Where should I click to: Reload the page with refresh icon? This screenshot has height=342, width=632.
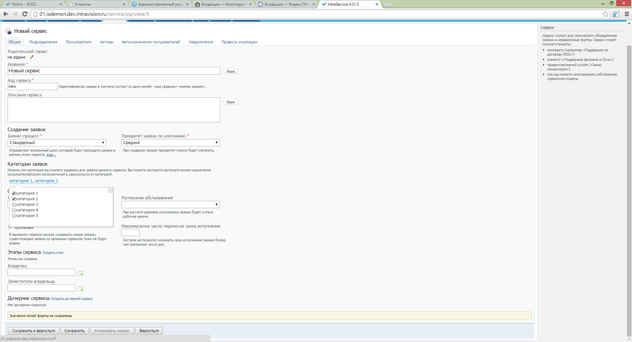click(x=25, y=14)
